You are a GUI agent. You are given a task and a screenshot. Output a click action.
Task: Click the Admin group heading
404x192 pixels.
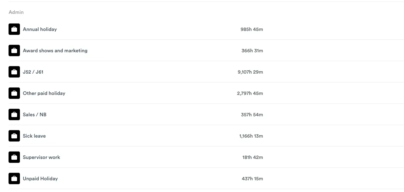(x=16, y=12)
